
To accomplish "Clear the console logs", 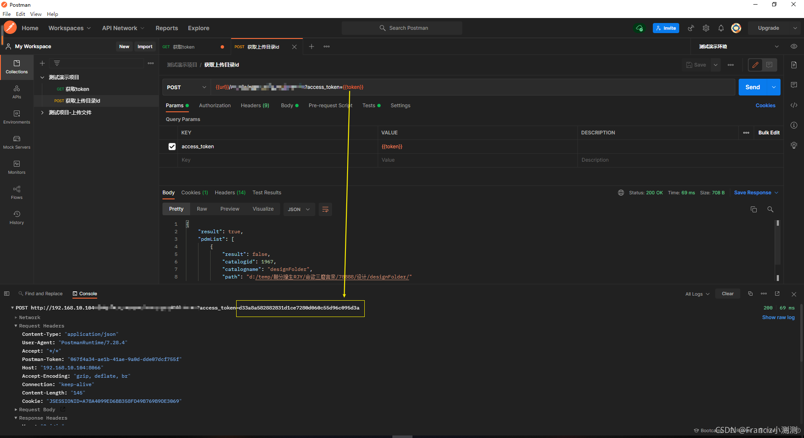I will (x=728, y=294).
